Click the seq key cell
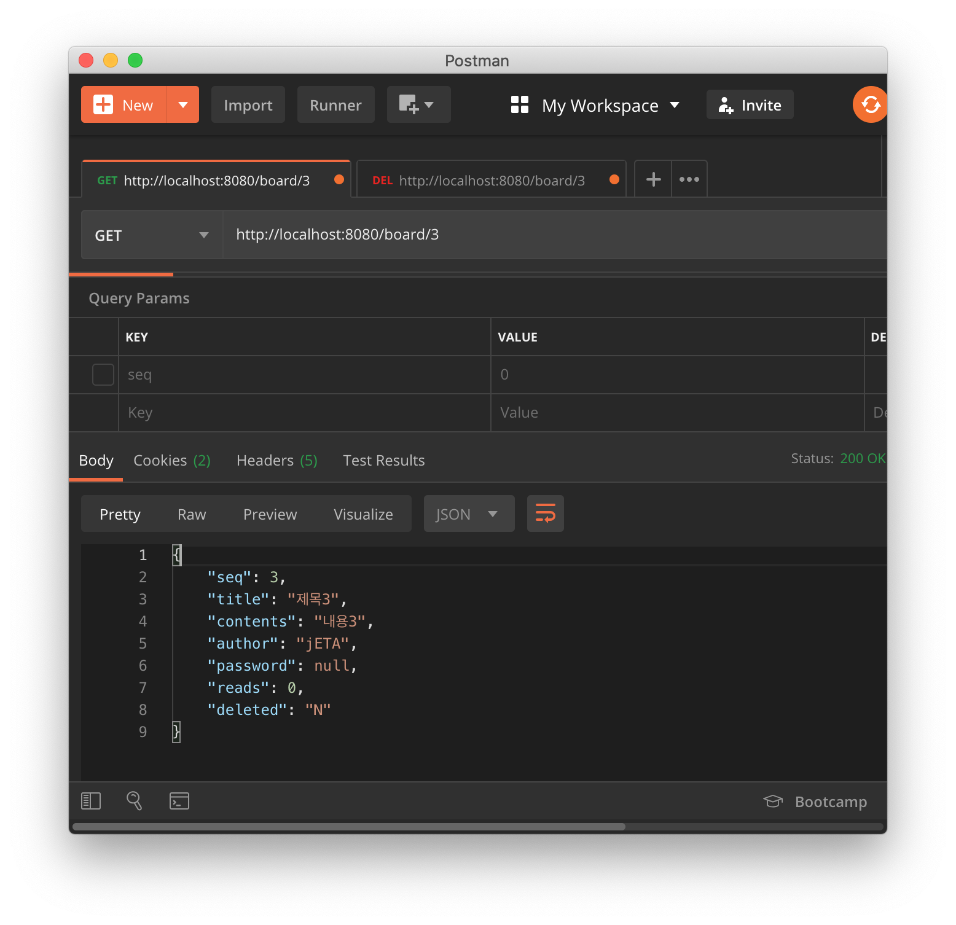The image size is (956, 925). click(305, 375)
